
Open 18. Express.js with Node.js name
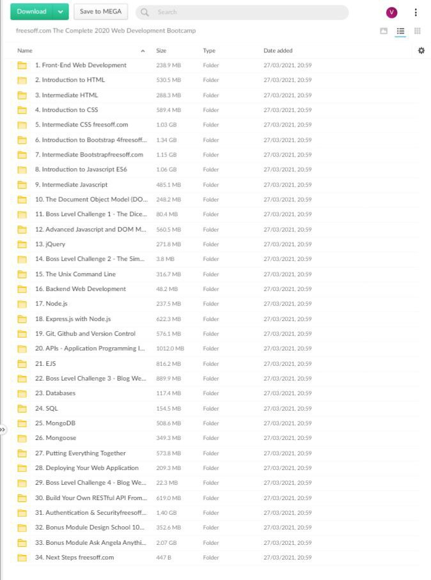point(73,319)
